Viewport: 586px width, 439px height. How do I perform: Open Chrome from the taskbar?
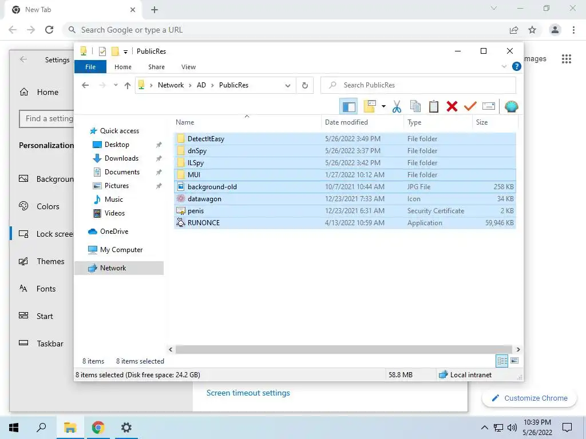coord(98,428)
